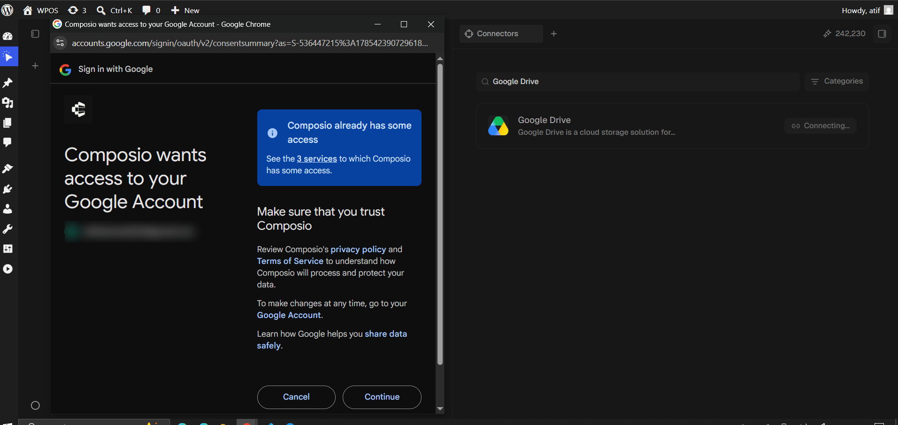
Task: Open the Howdy, atif account menu
Action: (x=867, y=10)
